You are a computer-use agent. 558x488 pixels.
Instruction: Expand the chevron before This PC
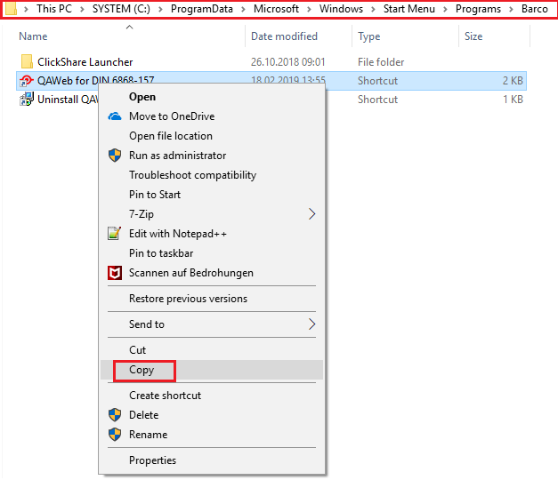click(26, 9)
